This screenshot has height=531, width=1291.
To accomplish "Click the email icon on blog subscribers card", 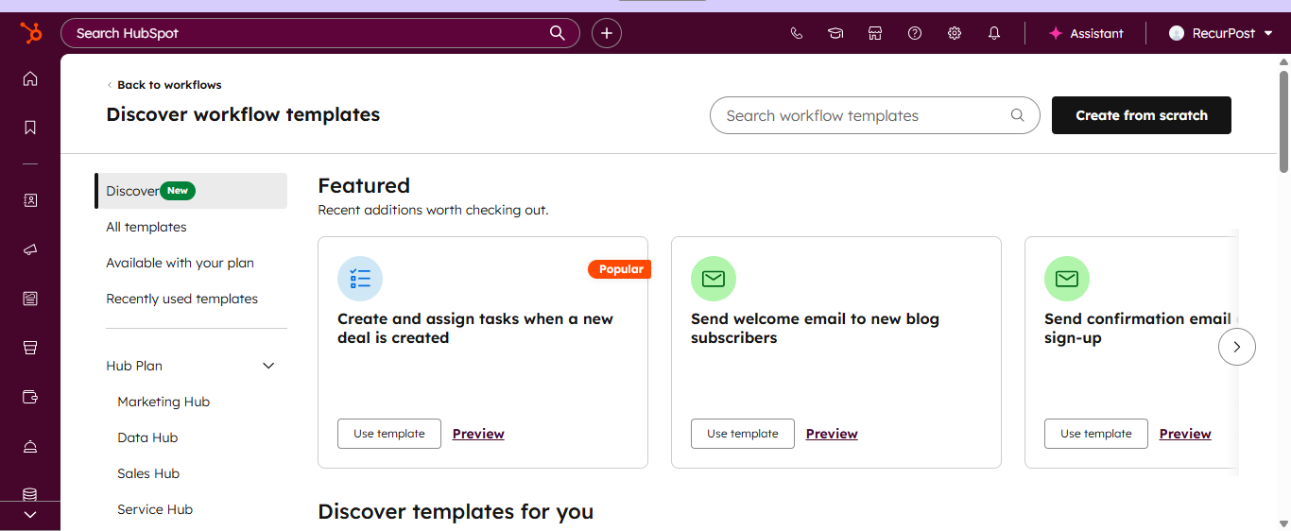I will [x=714, y=279].
